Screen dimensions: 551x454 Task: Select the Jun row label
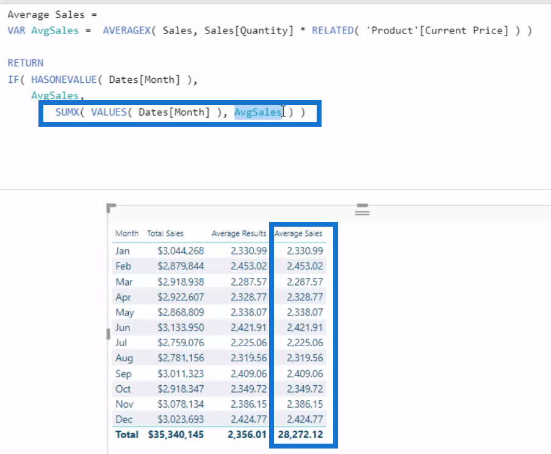(123, 327)
